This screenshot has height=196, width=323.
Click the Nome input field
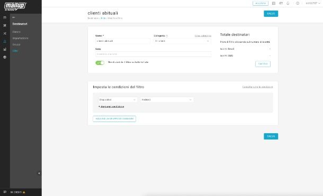(123, 41)
